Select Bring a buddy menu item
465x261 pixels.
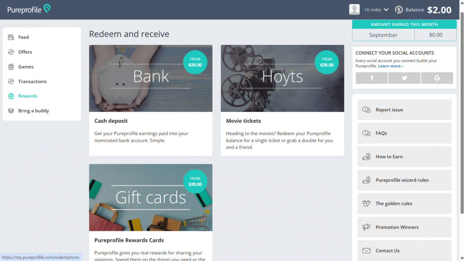point(33,111)
